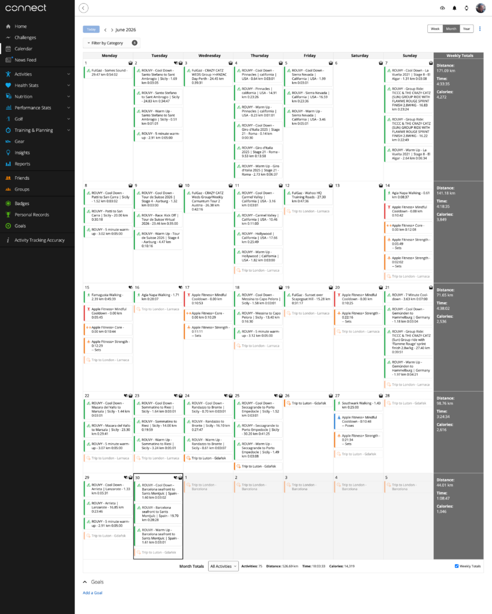Viewport: 492px width, 614px height.
Task: Switch to Year view
Action: [x=467, y=29]
